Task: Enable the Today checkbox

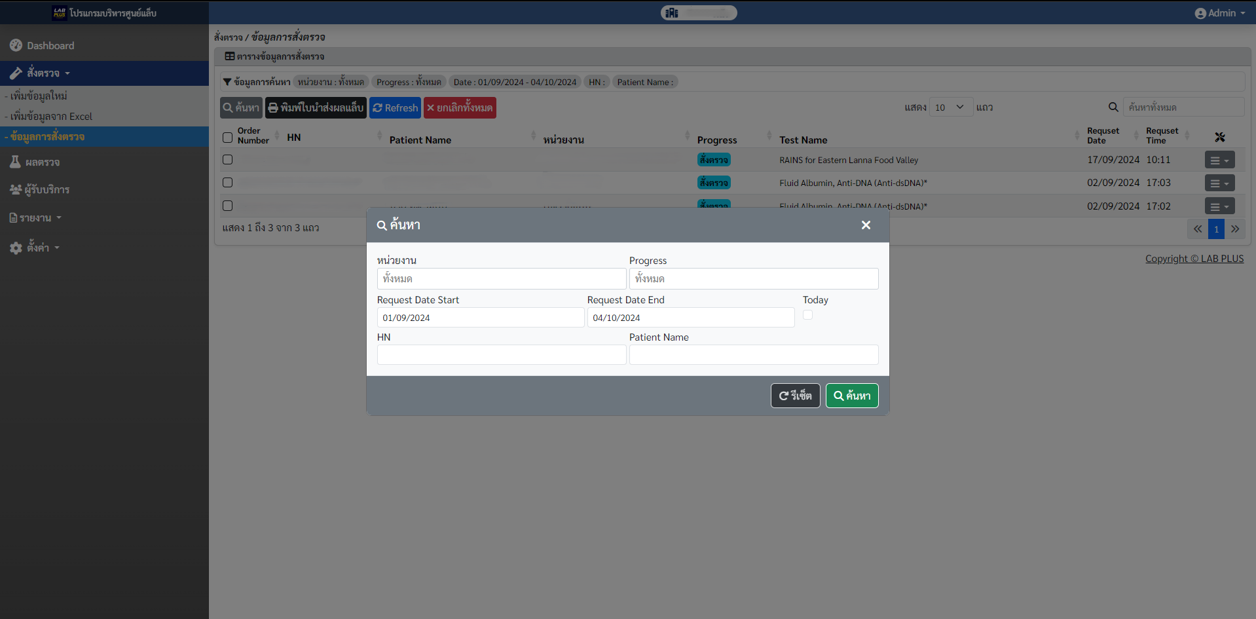Action: [807, 315]
